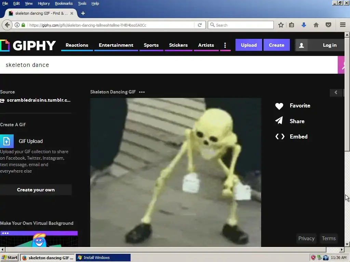This screenshot has height=262, width=350.
Task: Click the angle brackets Embed icon
Action: (x=280, y=136)
